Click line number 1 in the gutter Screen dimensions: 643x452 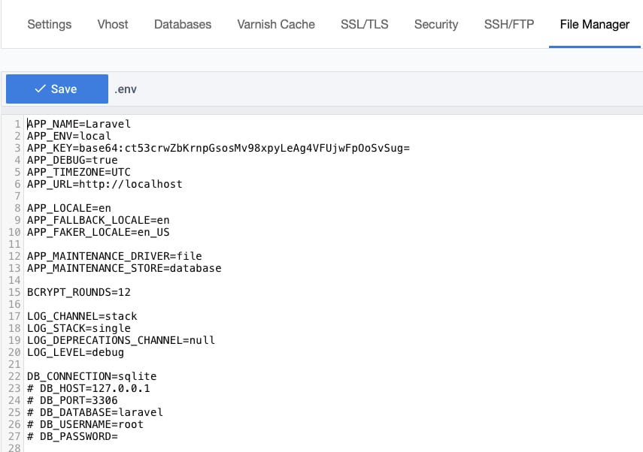pyautogui.click(x=16, y=124)
